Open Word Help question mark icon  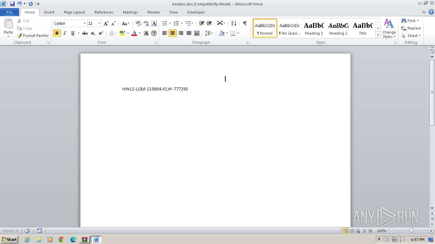click(431, 12)
